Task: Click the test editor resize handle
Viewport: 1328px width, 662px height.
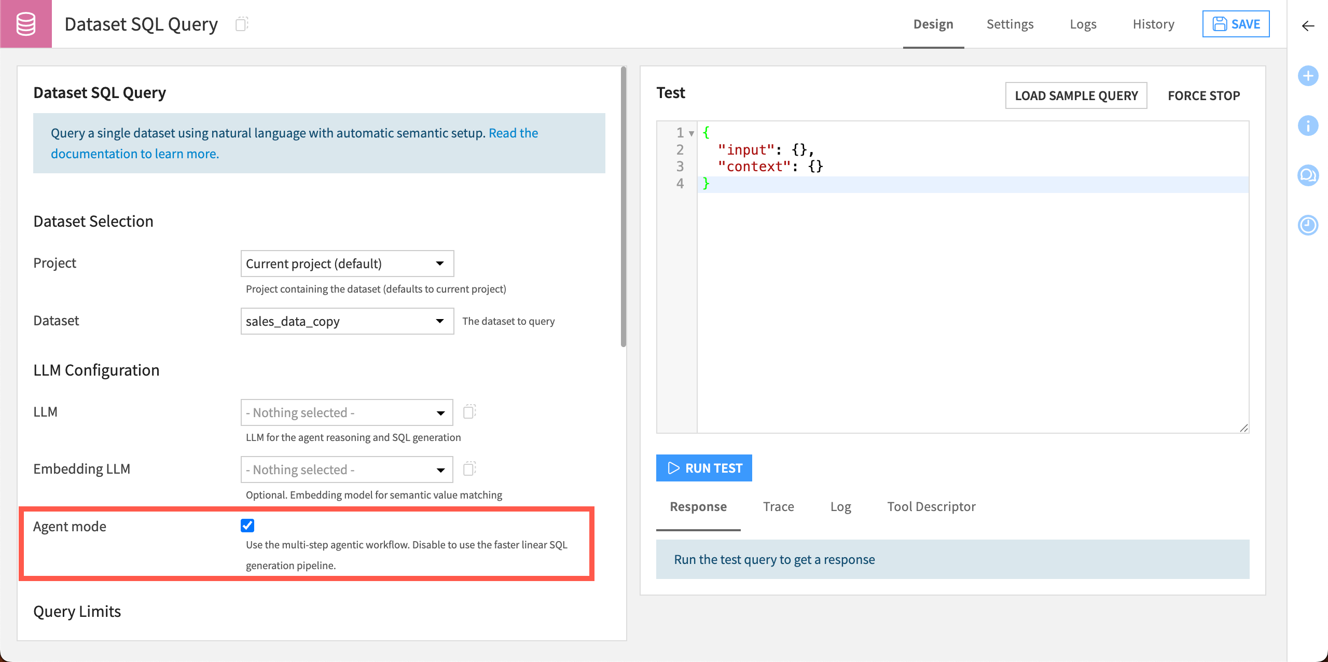Action: click(x=1244, y=428)
